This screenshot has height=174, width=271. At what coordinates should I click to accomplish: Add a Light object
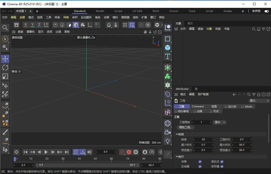(x=168, y=141)
